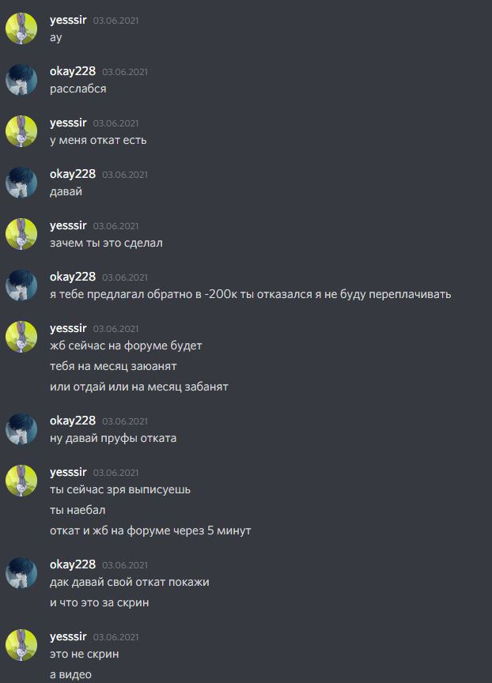Open okay228's avatar beside 'дак давай свой откат покажи'
The height and width of the screenshot is (683, 492).
click(x=21, y=573)
